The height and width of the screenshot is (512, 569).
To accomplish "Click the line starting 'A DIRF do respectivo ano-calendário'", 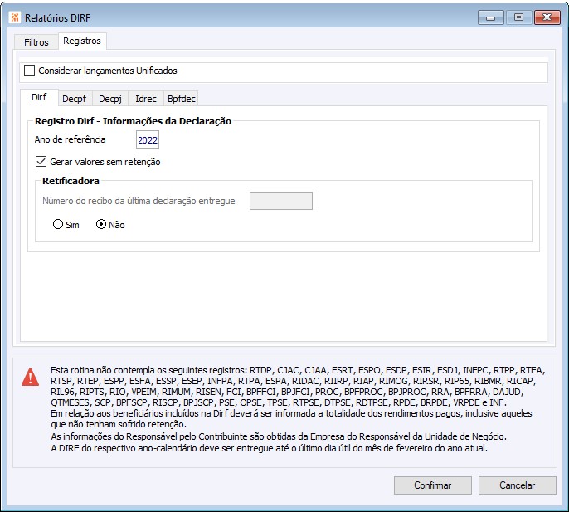I will [x=269, y=448].
